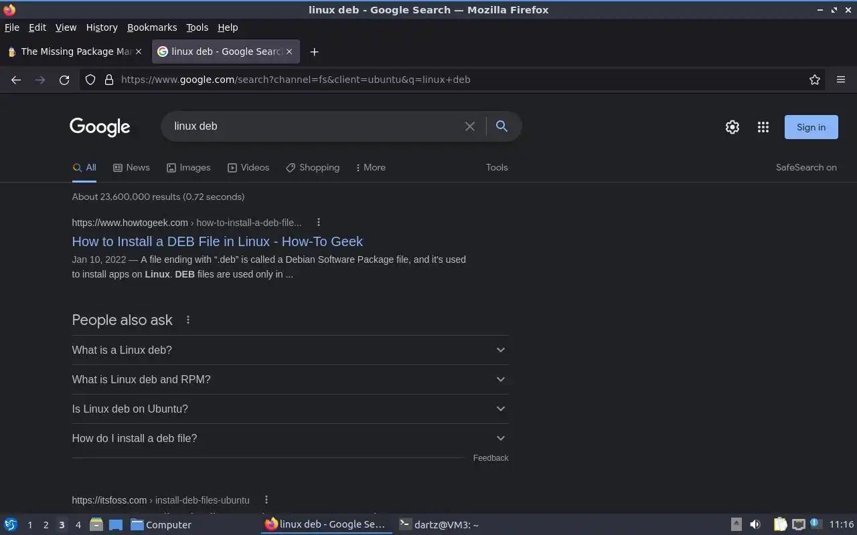Open the Google logo home link
857x535 pixels.
(x=100, y=127)
